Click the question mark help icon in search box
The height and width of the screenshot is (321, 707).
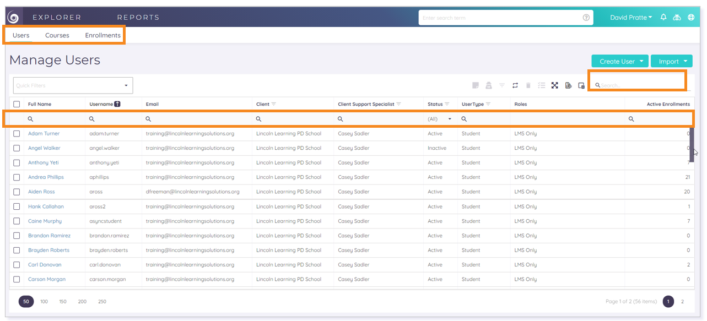[x=586, y=18]
